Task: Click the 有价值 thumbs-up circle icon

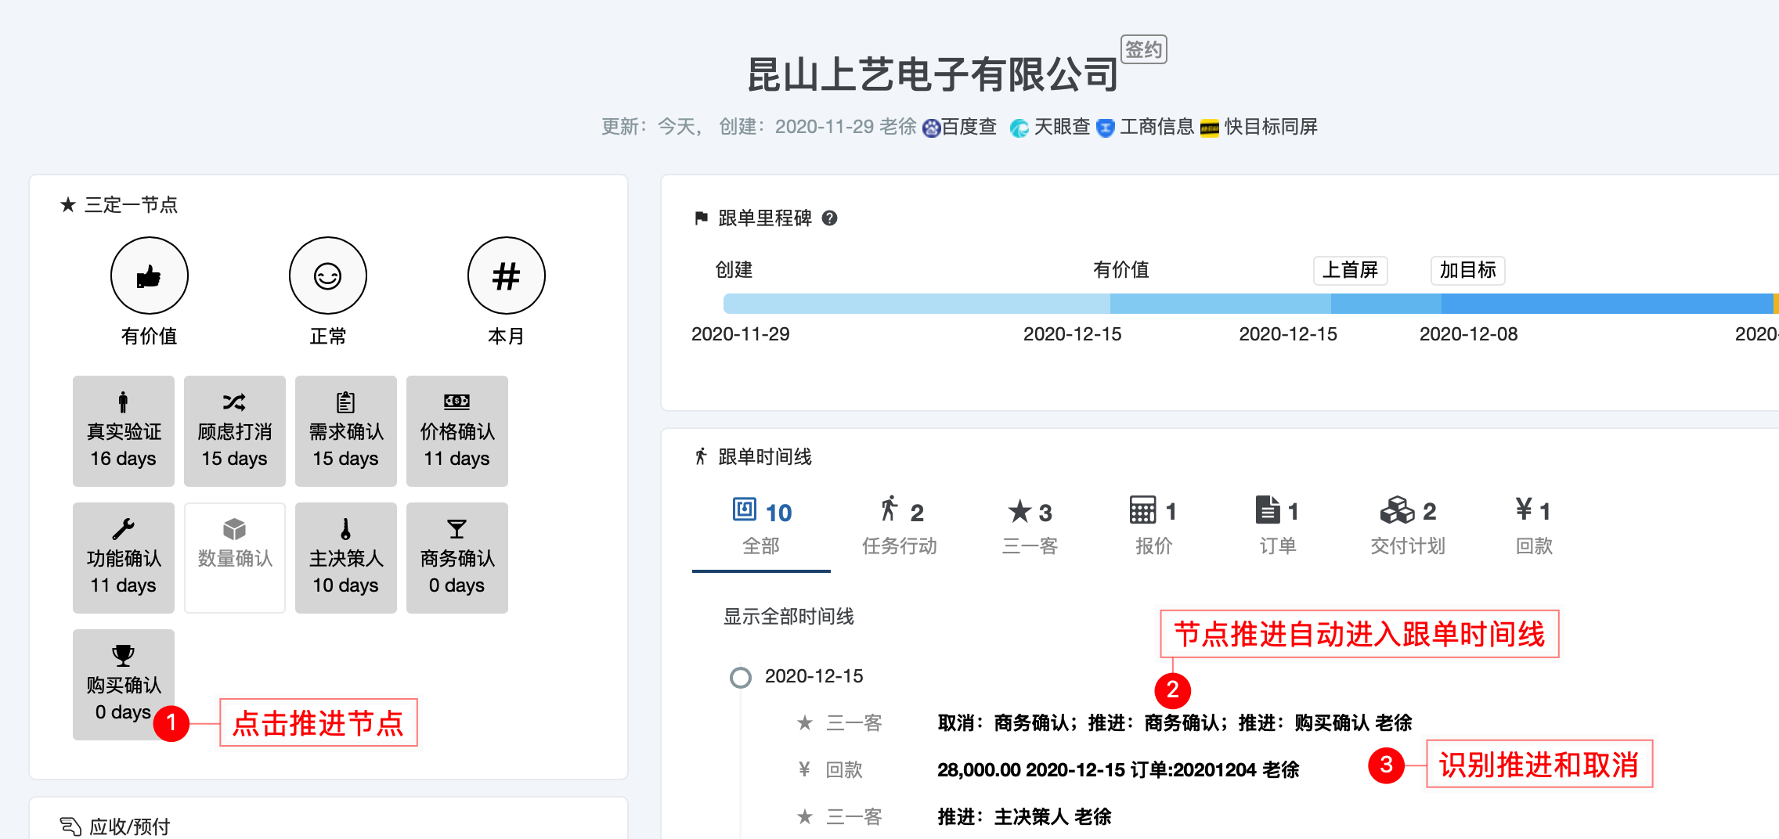Action: pyautogui.click(x=149, y=275)
